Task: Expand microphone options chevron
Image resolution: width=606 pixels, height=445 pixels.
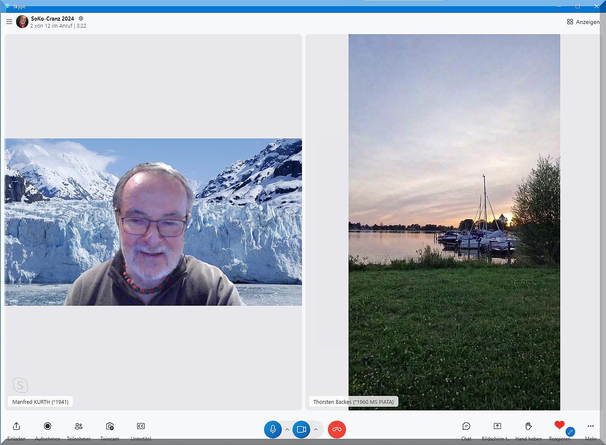Action: coord(287,429)
